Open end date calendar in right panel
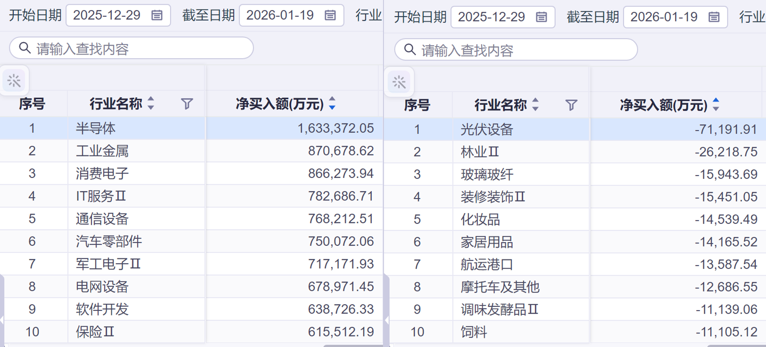 [x=714, y=17]
